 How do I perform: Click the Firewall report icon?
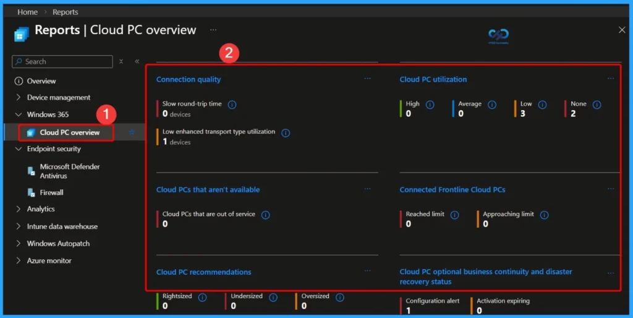31,193
